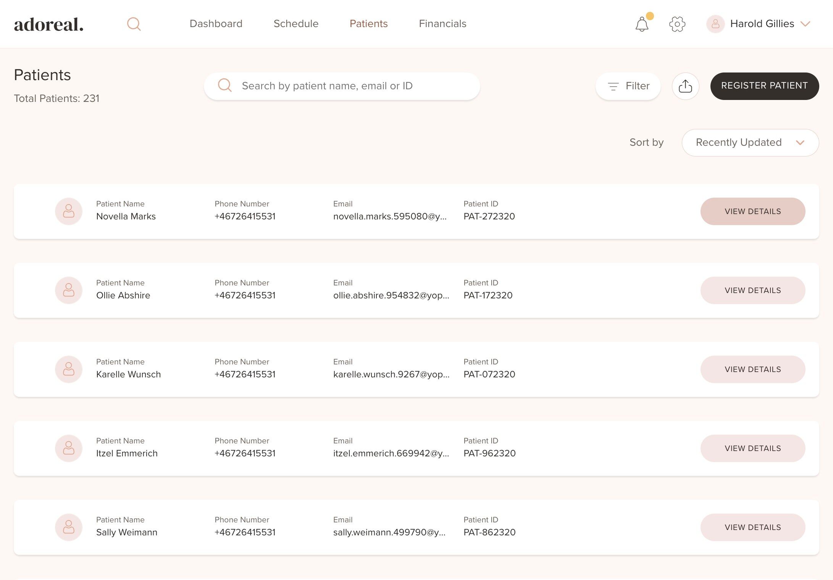The image size is (833, 580).
Task: Click the export/share upload icon
Action: (685, 86)
